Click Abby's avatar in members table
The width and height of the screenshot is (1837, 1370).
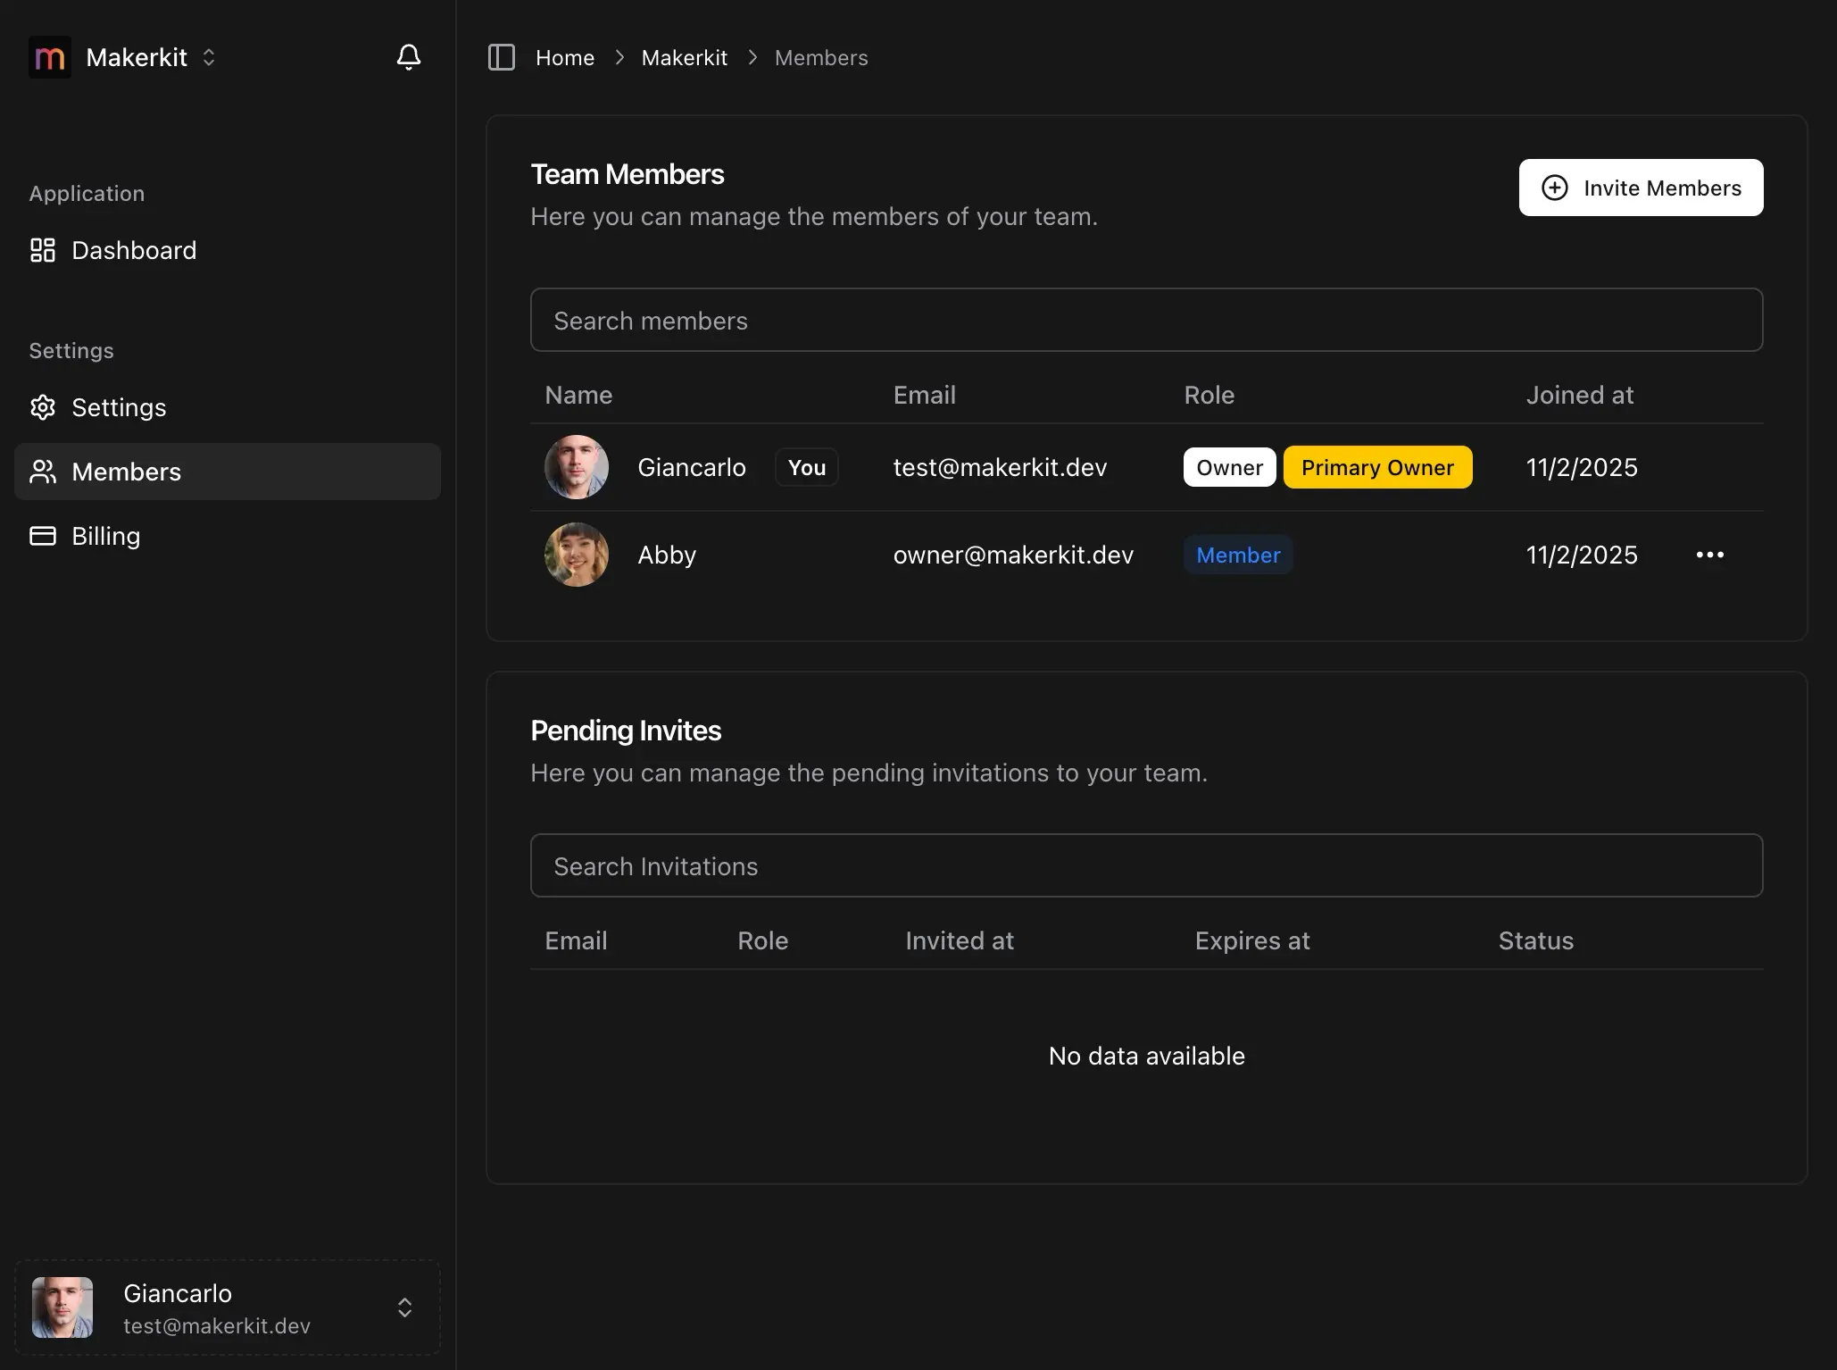pos(577,555)
